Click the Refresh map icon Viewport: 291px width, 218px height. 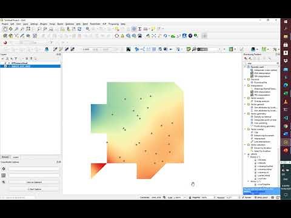pyautogui.click(x=79, y=29)
